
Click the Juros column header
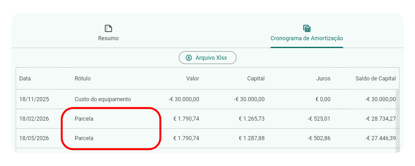click(x=323, y=79)
